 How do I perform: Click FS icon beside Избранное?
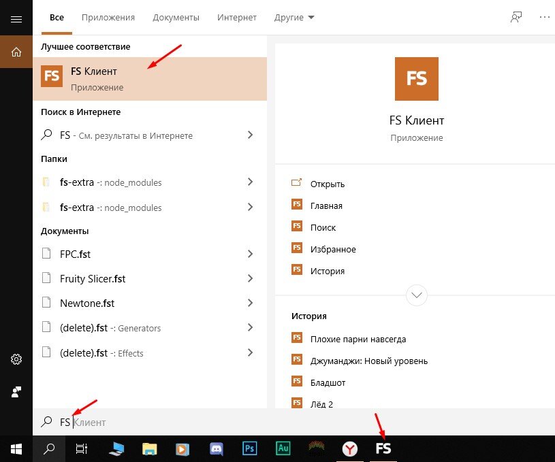coord(297,248)
